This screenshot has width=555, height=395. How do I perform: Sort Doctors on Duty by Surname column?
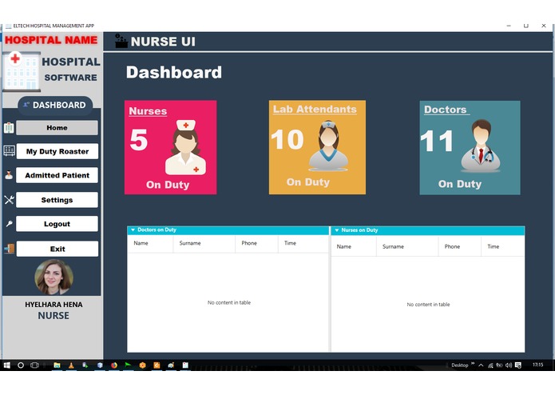point(204,243)
